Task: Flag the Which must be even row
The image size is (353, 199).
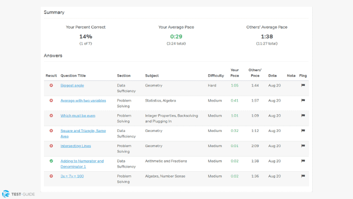Action: [303, 116]
